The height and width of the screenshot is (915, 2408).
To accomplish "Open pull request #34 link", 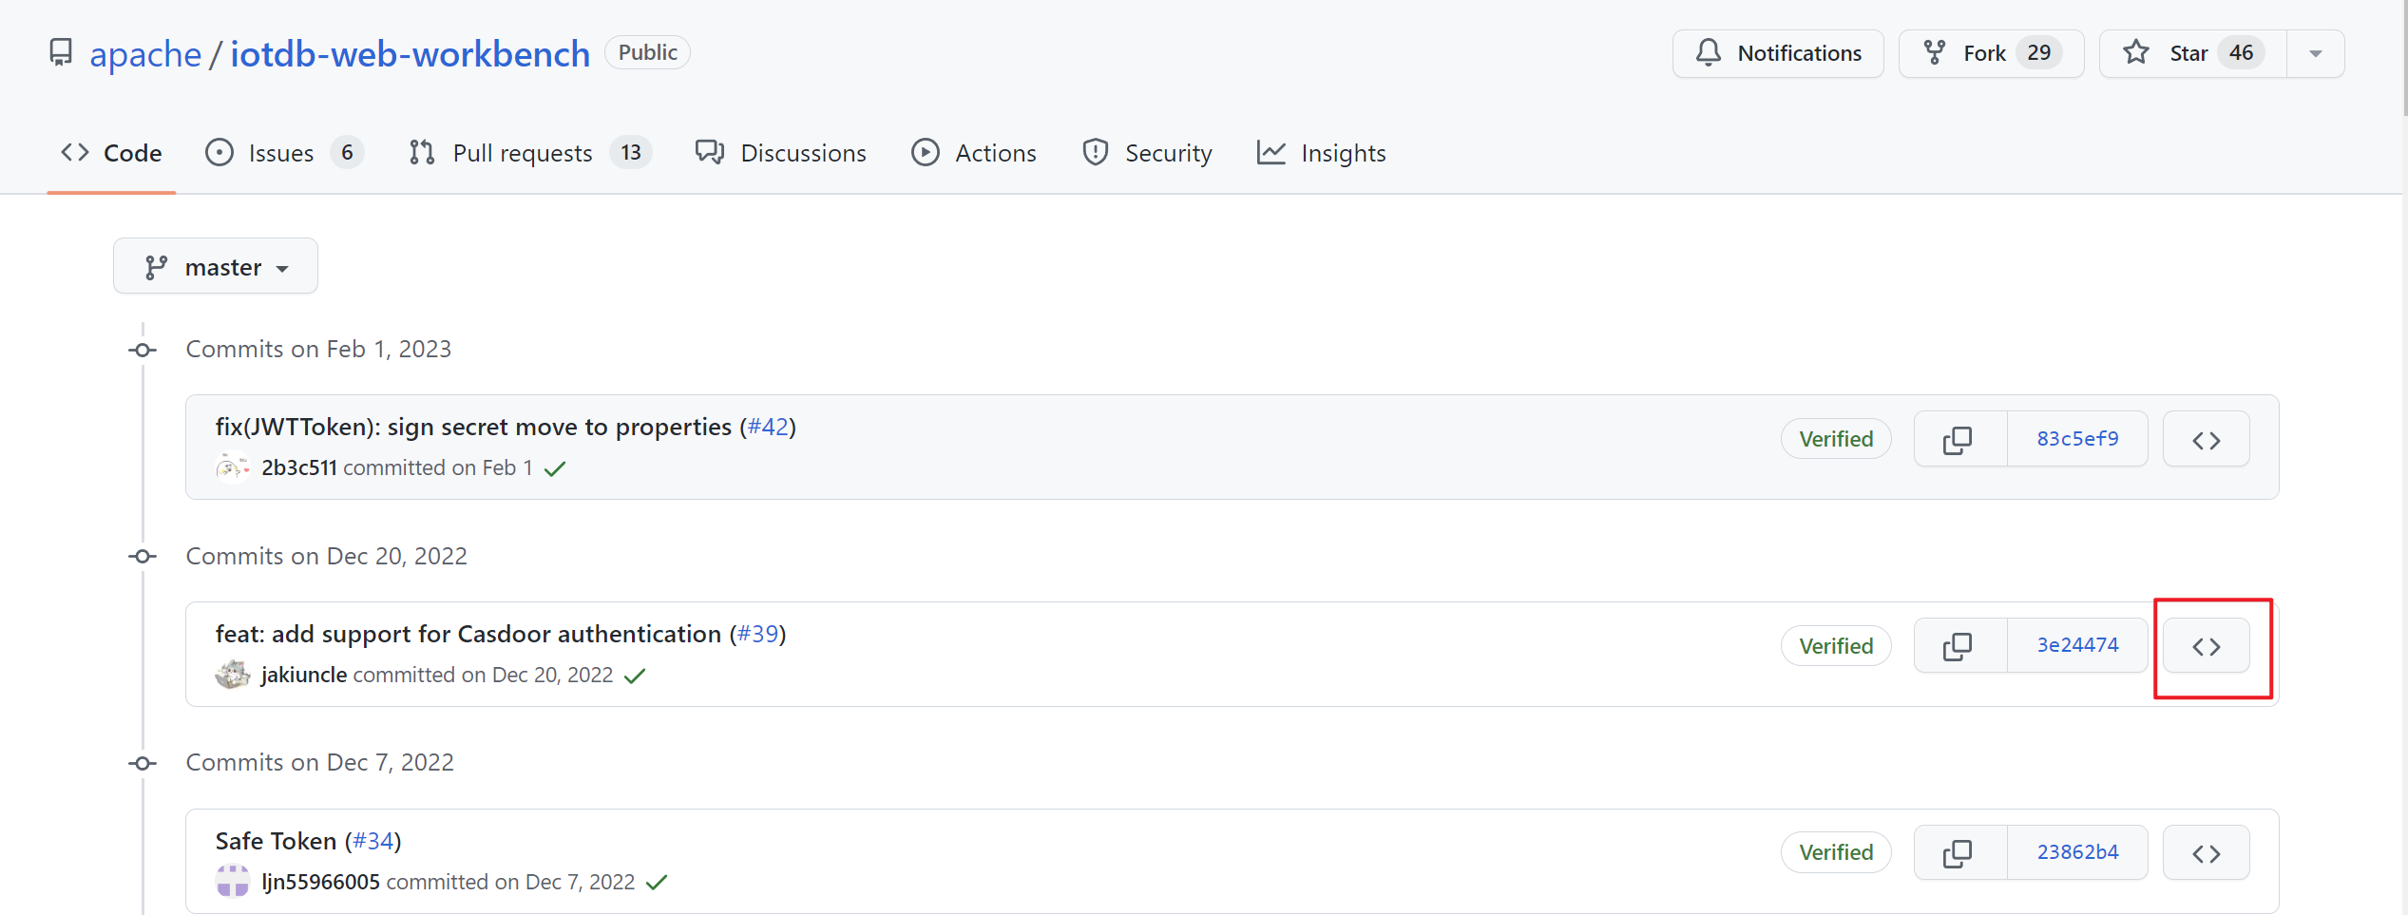I will 373,842.
